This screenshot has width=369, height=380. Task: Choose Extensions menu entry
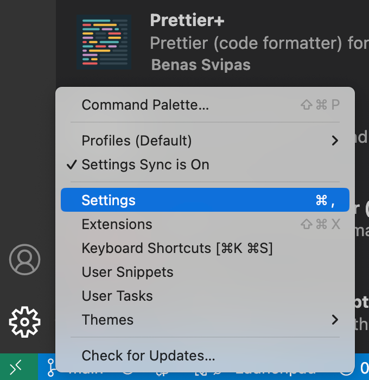(x=117, y=224)
